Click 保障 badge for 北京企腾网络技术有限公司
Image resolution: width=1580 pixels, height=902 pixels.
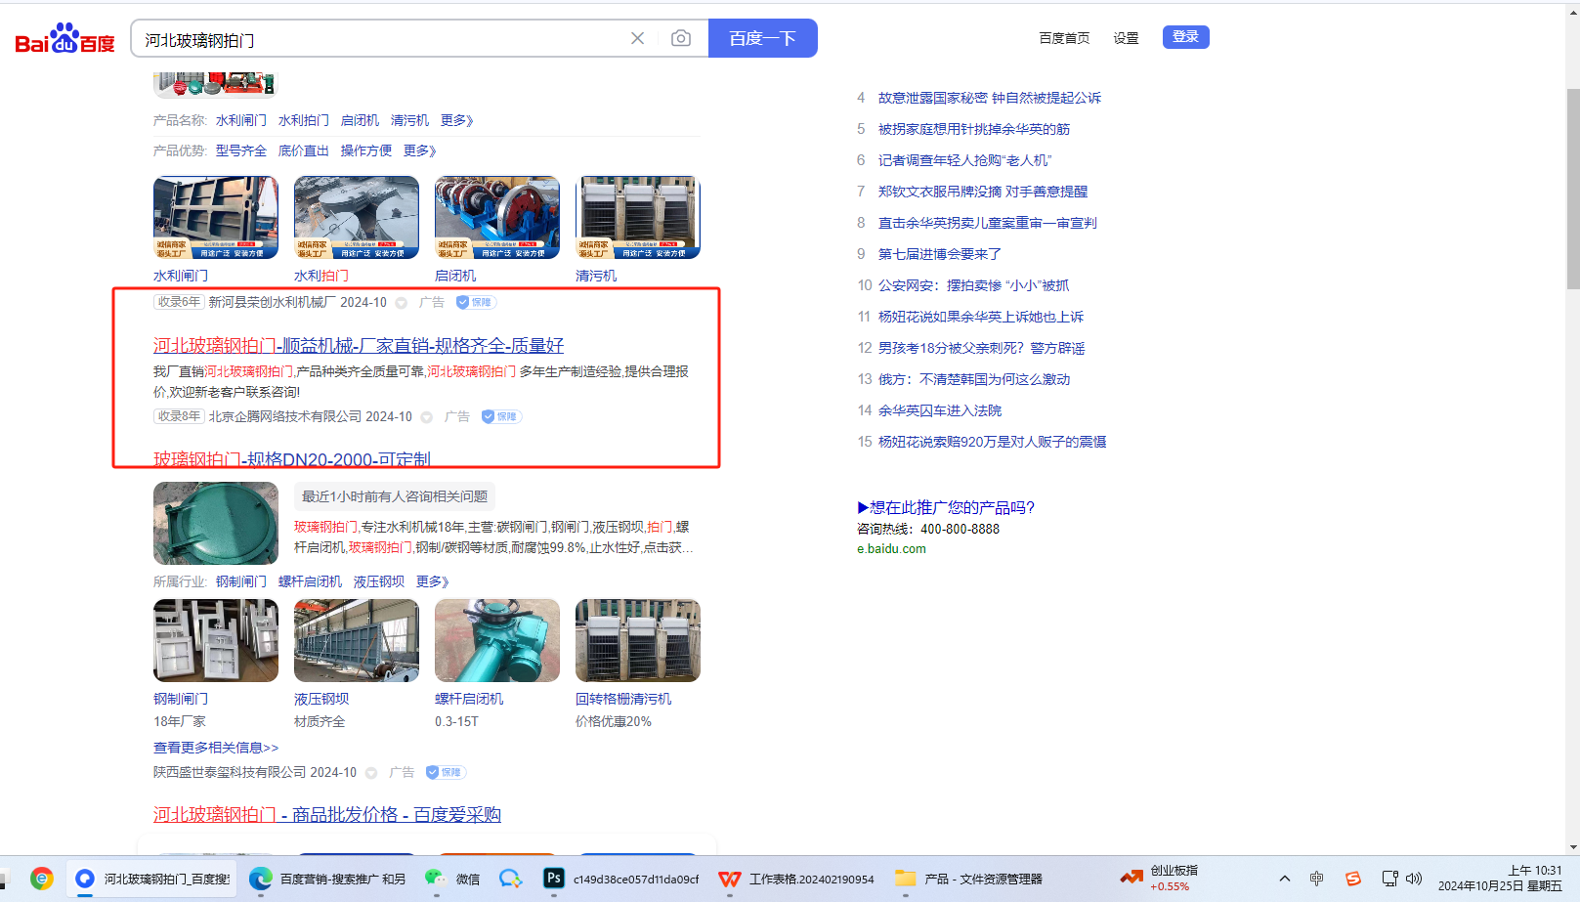pyautogui.click(x=500, y=417)
